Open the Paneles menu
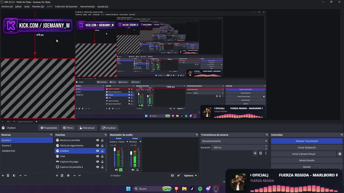Image resolution: width=344 pixels, height=193 pixels. pyautogui.click(x=38, y=6)
